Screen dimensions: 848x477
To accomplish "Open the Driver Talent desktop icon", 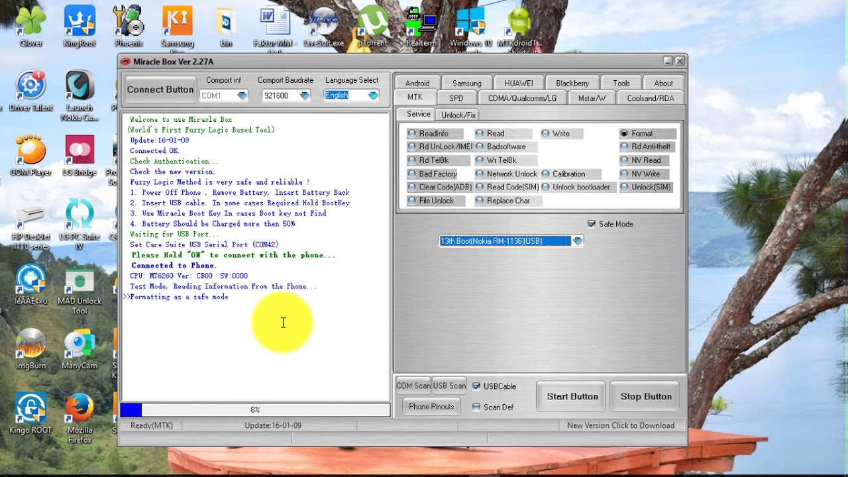I will (x=30, y=91).
